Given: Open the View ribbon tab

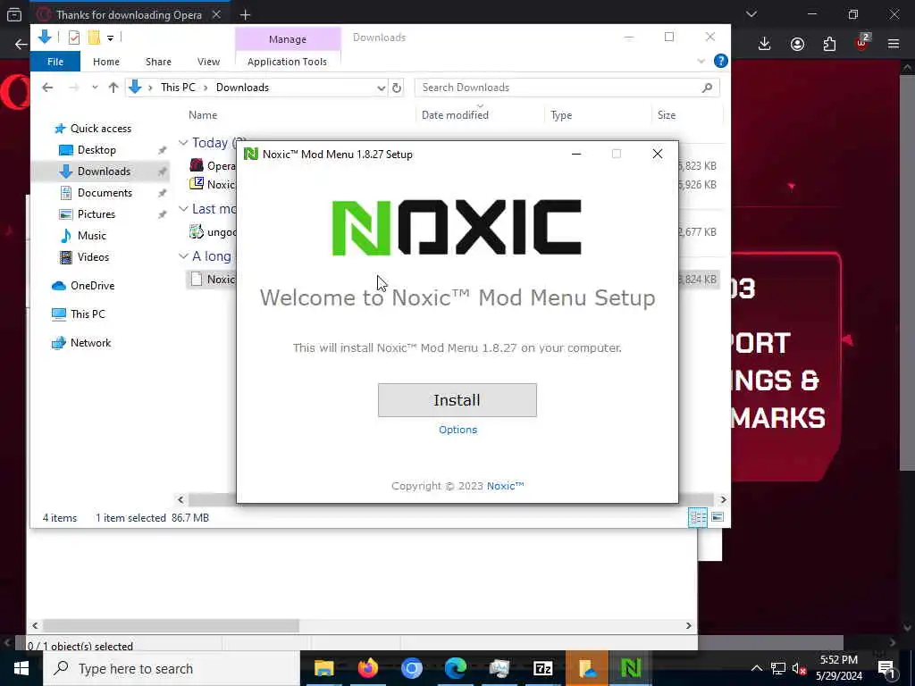Looking at the screenshot, I should point(208,62).
